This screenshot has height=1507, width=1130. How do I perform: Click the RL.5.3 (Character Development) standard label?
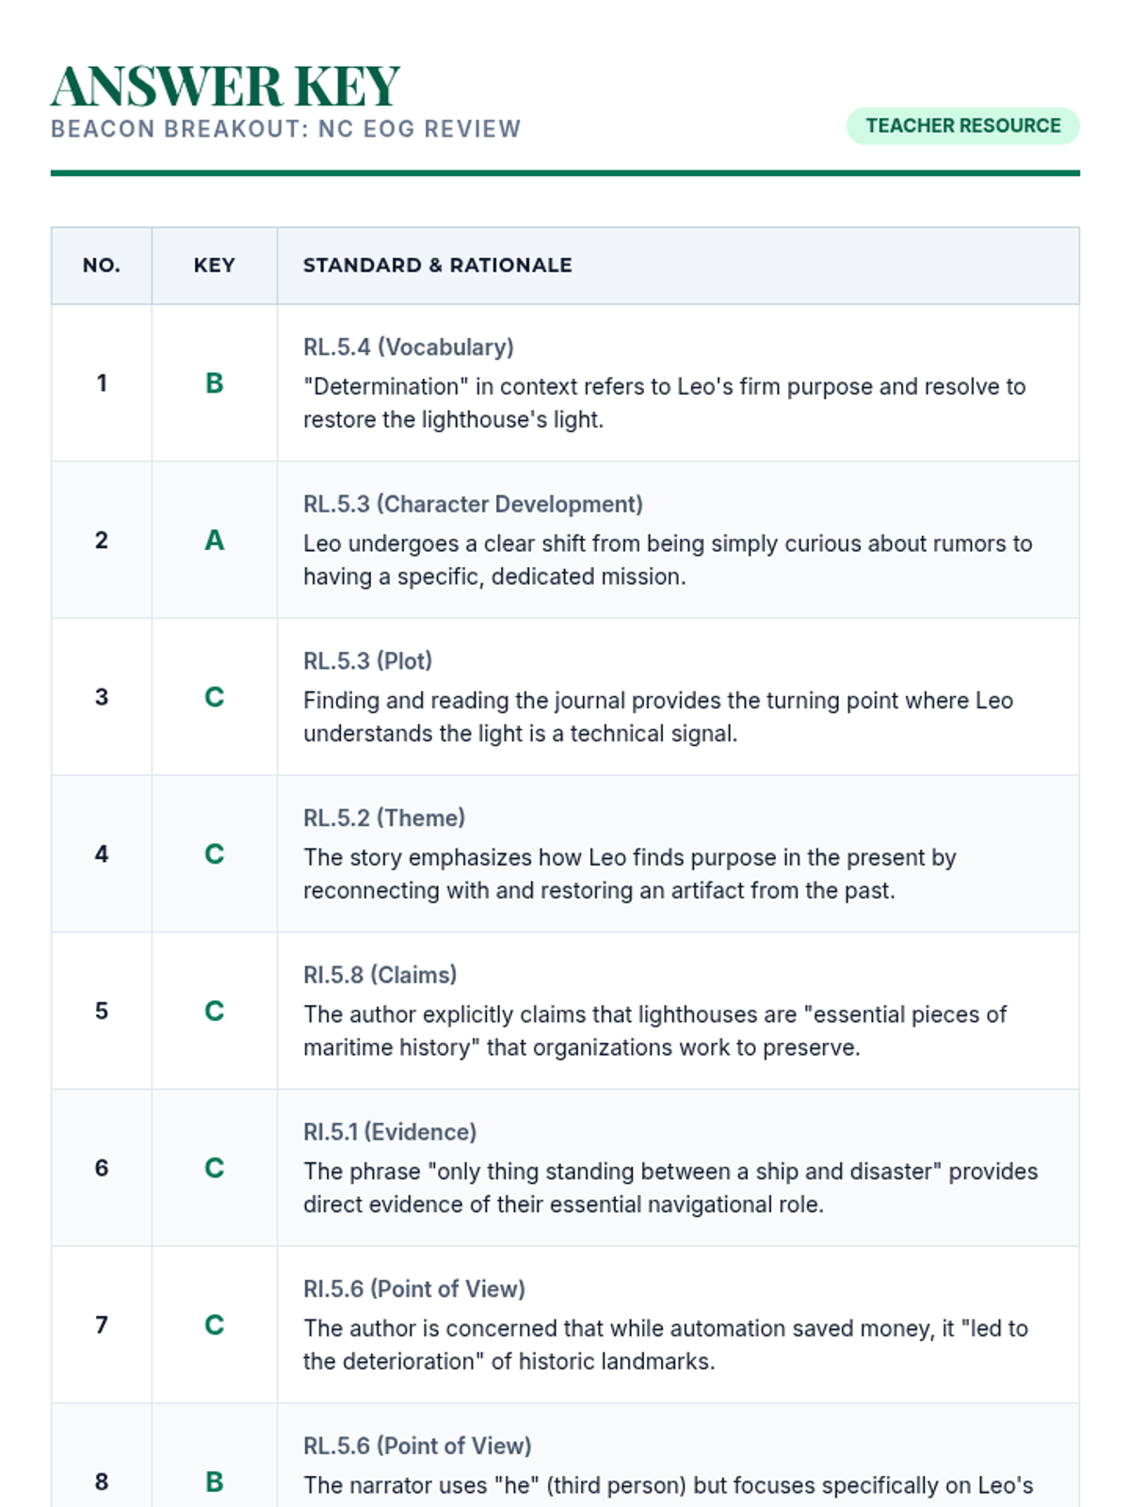point(473,505)
